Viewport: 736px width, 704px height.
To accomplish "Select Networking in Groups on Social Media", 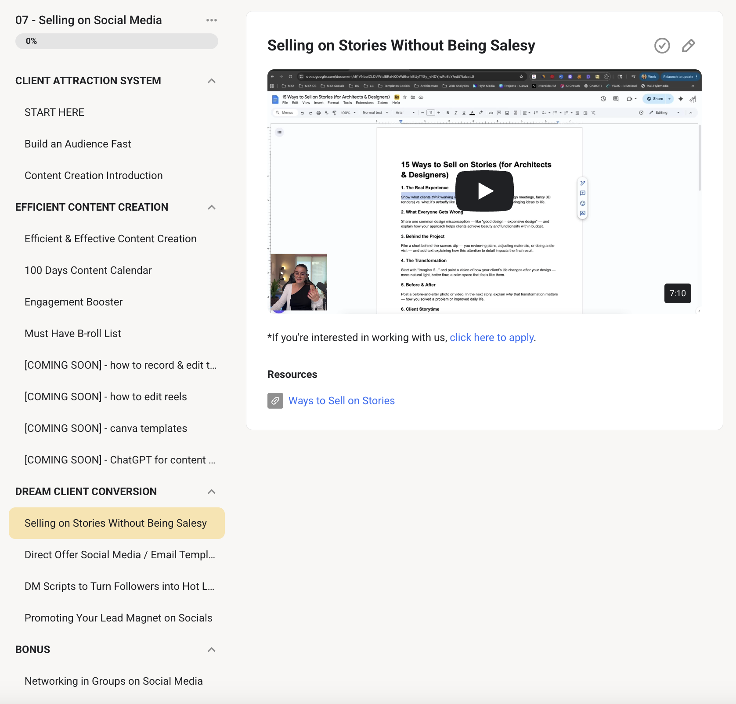I will 114,681.
